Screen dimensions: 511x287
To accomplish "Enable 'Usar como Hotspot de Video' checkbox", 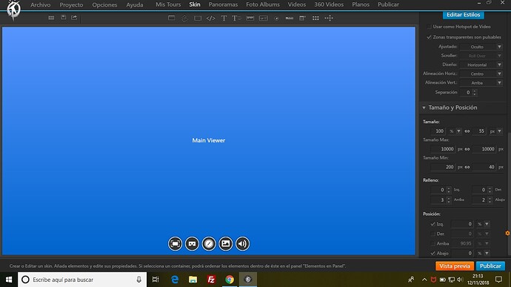I will click(430, 27).
